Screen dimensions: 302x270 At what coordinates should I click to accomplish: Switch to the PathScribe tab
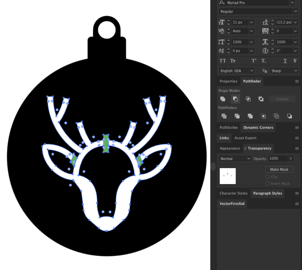(229, 127)
